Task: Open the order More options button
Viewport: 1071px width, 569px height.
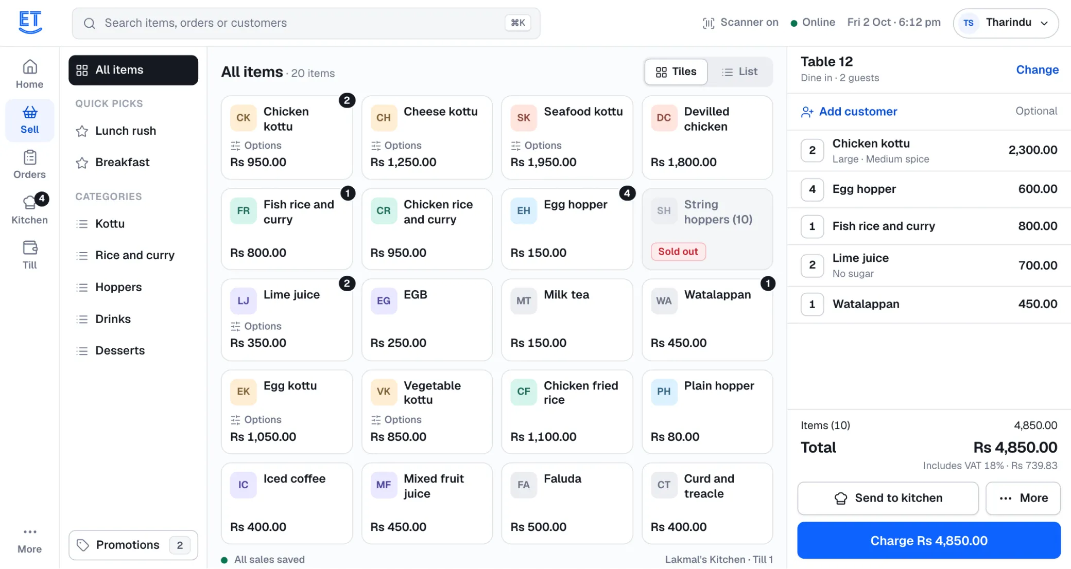Action: point(1023,498)
